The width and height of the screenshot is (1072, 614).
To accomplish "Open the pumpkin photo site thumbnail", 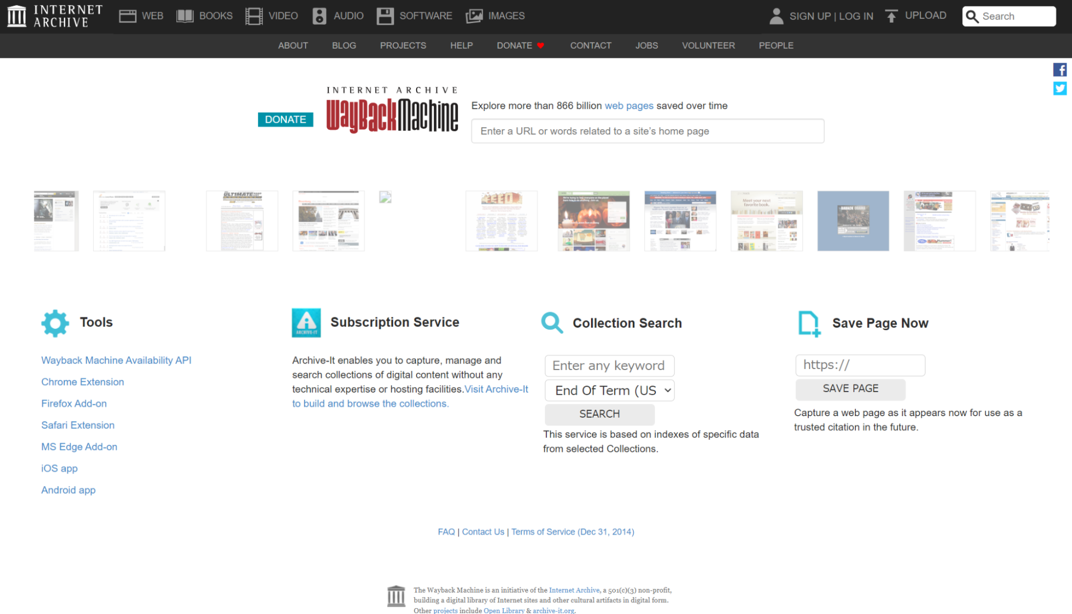I will pos(593,221).
